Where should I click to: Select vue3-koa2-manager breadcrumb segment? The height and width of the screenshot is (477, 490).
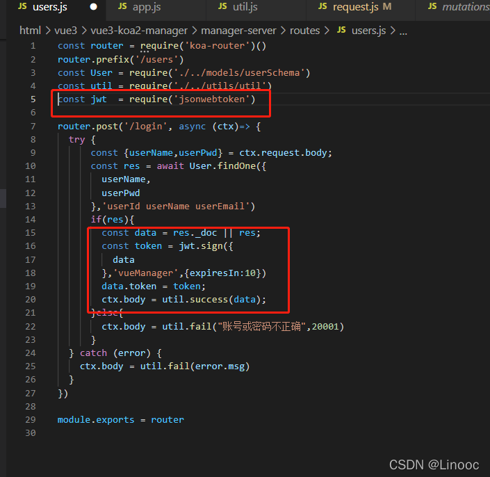click(139, 31)
